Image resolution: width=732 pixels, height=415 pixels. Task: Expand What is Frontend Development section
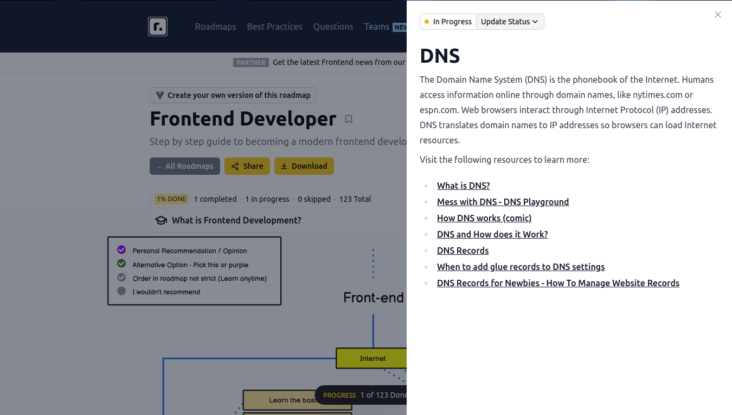pos(236,220)
